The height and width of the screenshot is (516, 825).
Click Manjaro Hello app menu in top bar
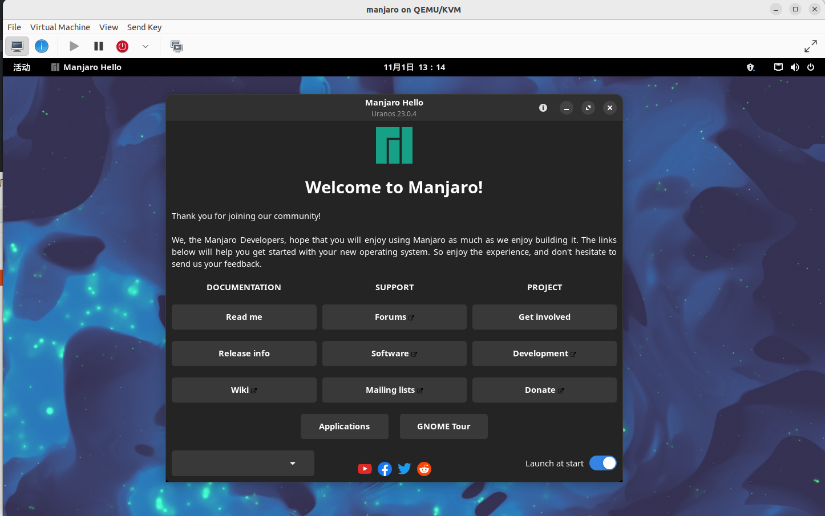[x=86, y=67]
